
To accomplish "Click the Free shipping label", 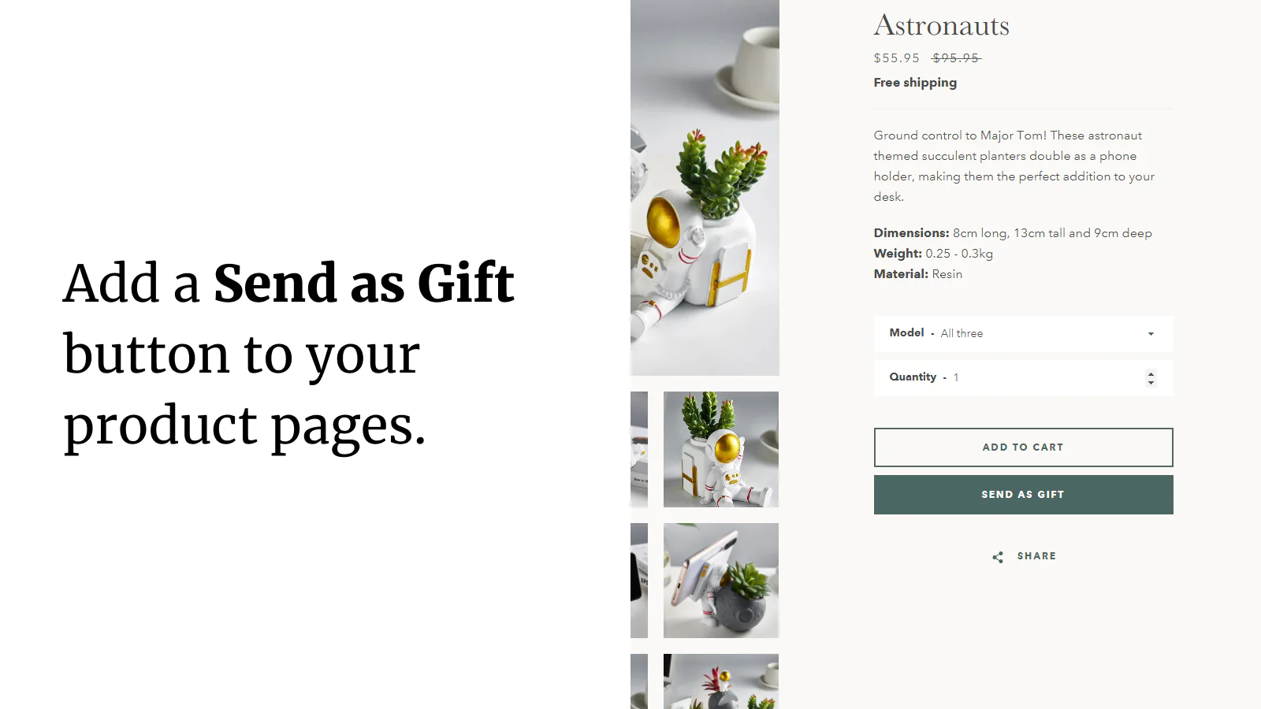I will pyautogui.click(x=915, y=83).
